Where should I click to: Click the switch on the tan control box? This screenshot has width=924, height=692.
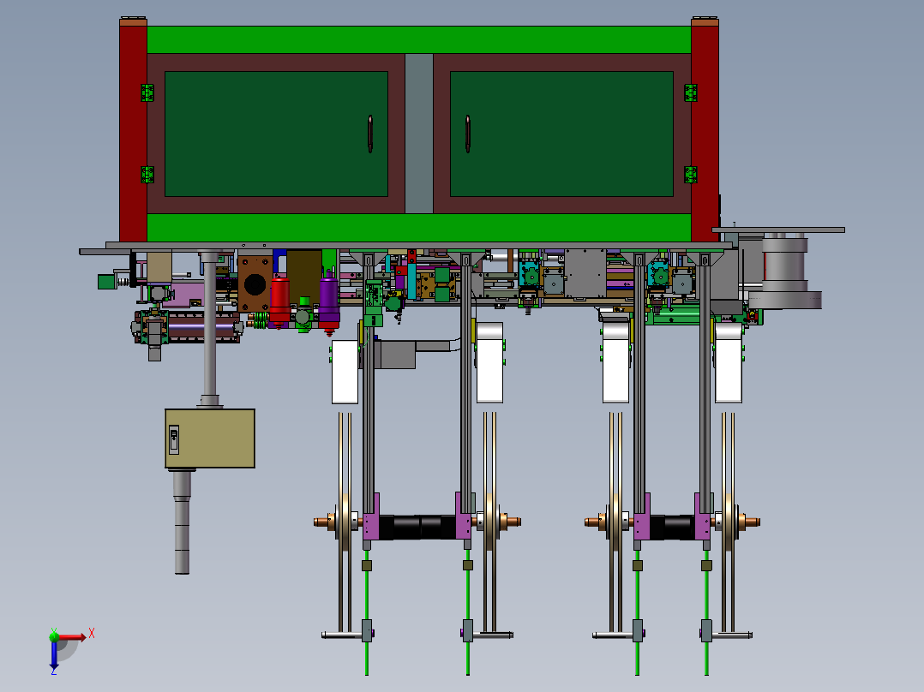click(174, 440)
